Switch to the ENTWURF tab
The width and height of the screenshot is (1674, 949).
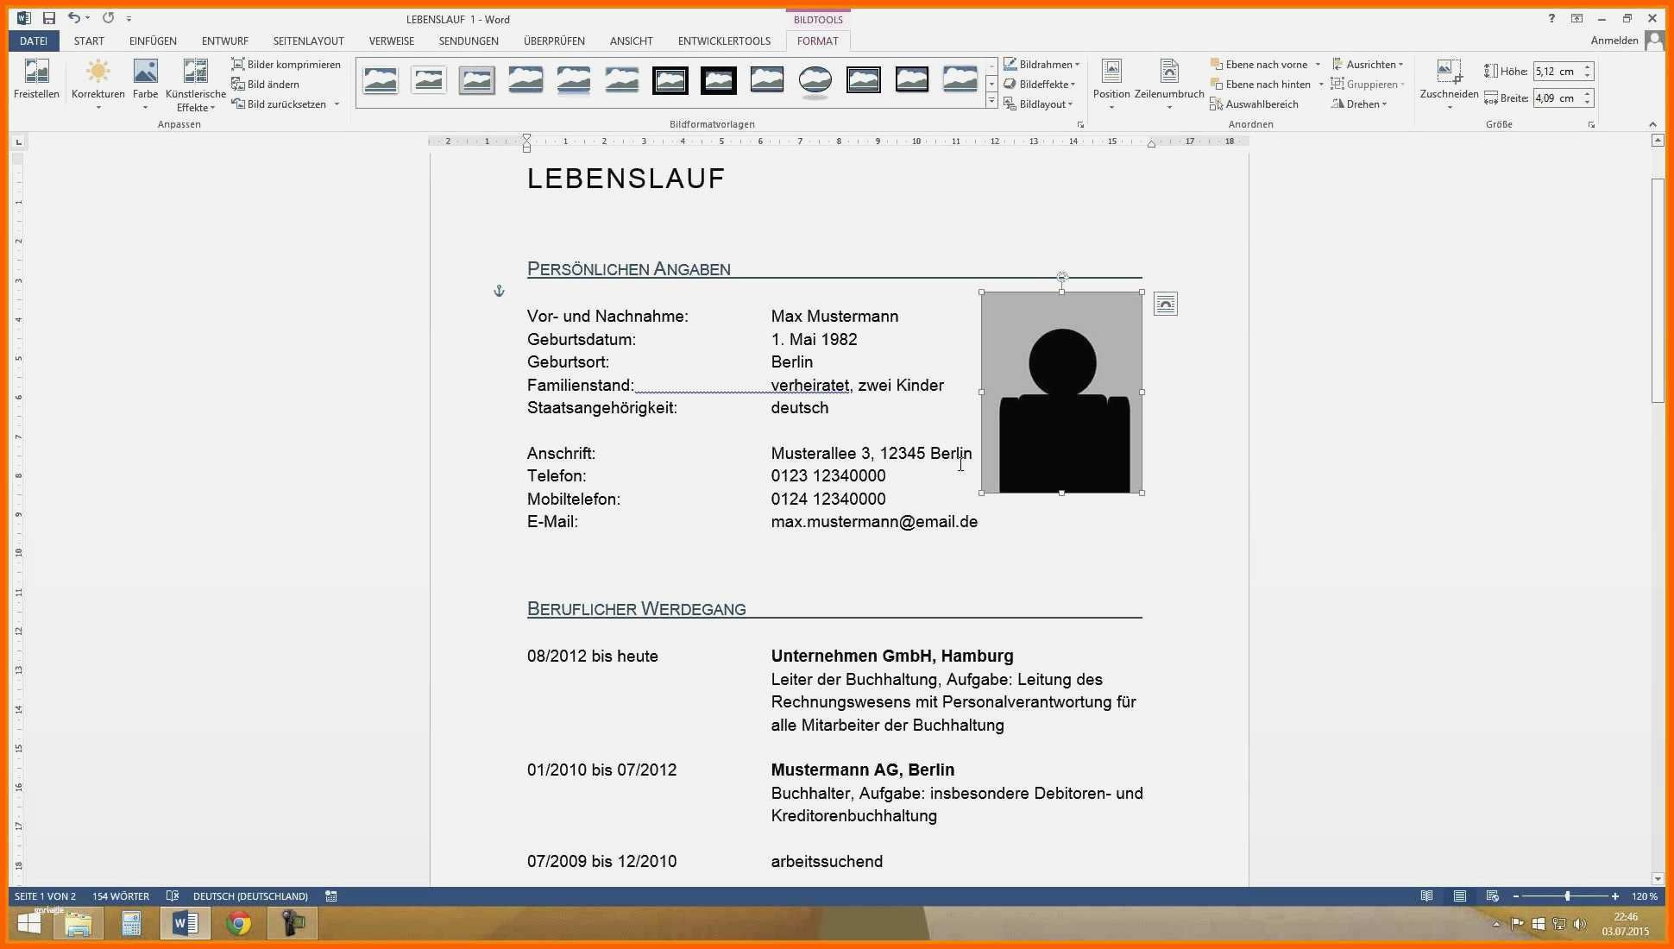coord(225,41)
